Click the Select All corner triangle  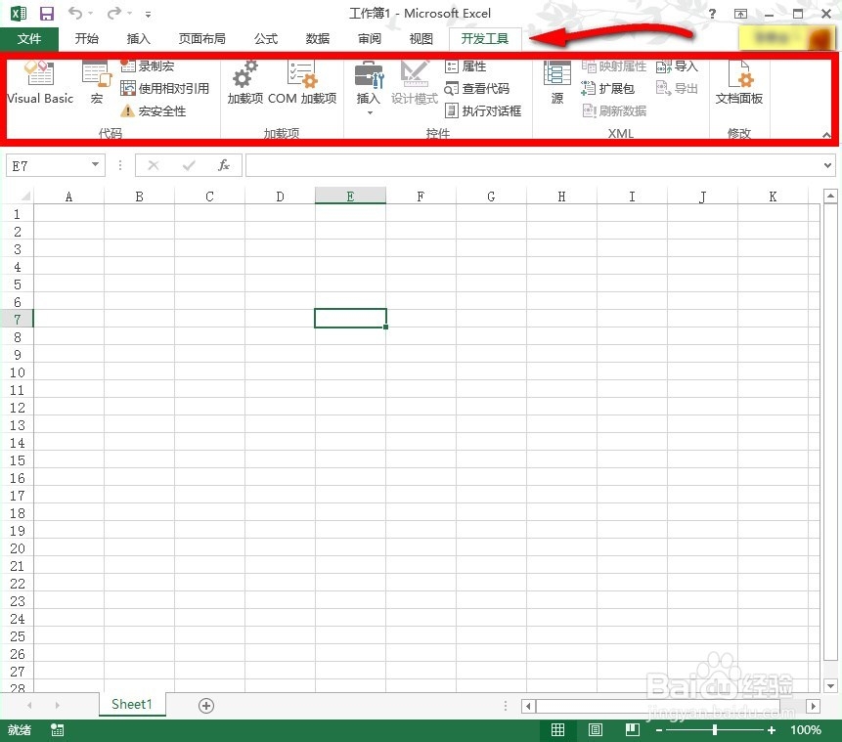[x=24, y=196]
